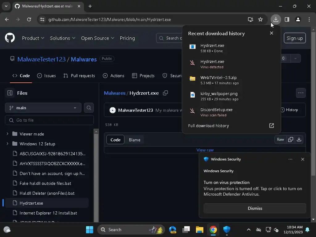Open file more options ellipsis button
316x237 pixels.
(x=301, y=93)
